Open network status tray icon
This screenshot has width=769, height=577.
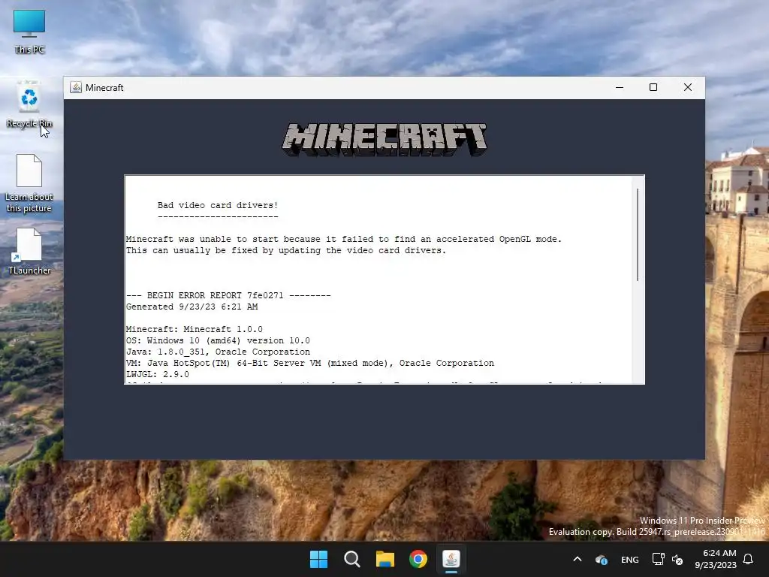tap(658, 559)
